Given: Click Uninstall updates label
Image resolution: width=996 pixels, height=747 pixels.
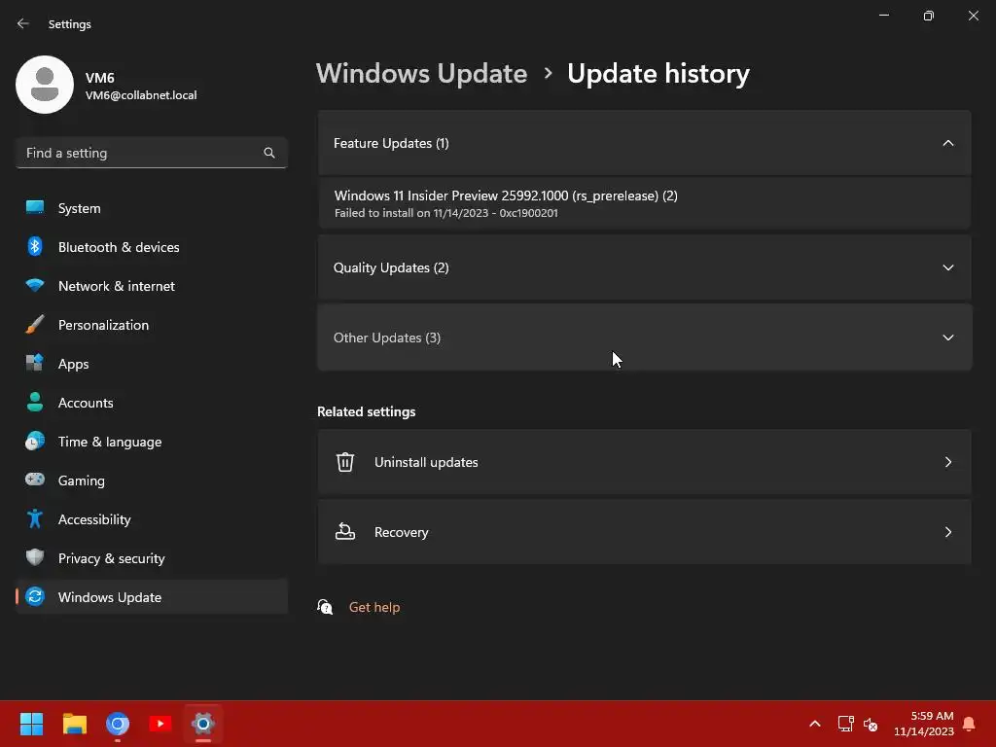Looking at the screenshot, I should 426,462.
